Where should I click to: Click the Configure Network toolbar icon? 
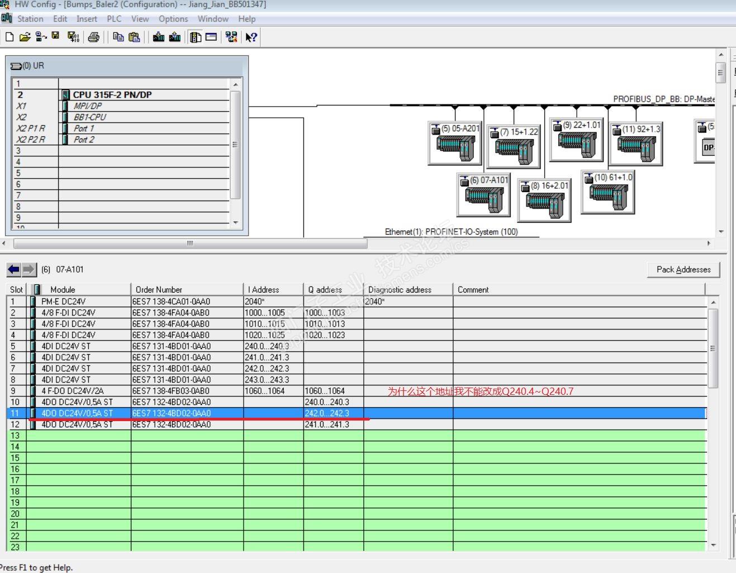coord(231,37)
